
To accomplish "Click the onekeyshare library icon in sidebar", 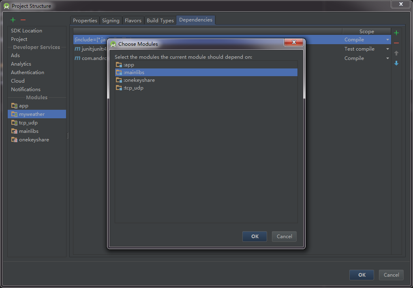I will (x=14, y=139).
